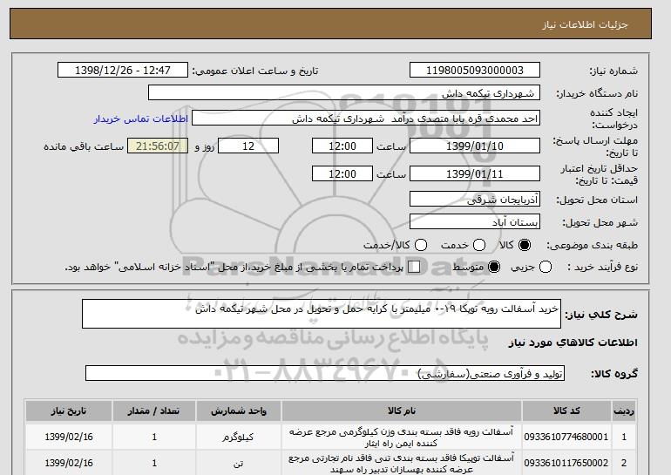Click row 2 product name بهسازان تدبیر راه سهند

pos(402,464)
